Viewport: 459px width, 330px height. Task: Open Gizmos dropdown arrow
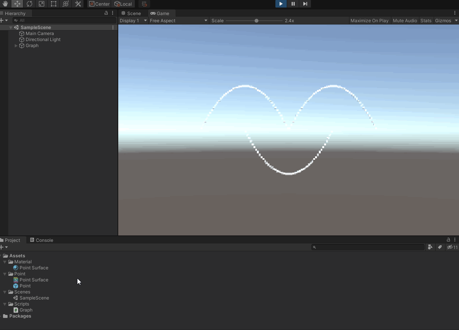point(456,21)
